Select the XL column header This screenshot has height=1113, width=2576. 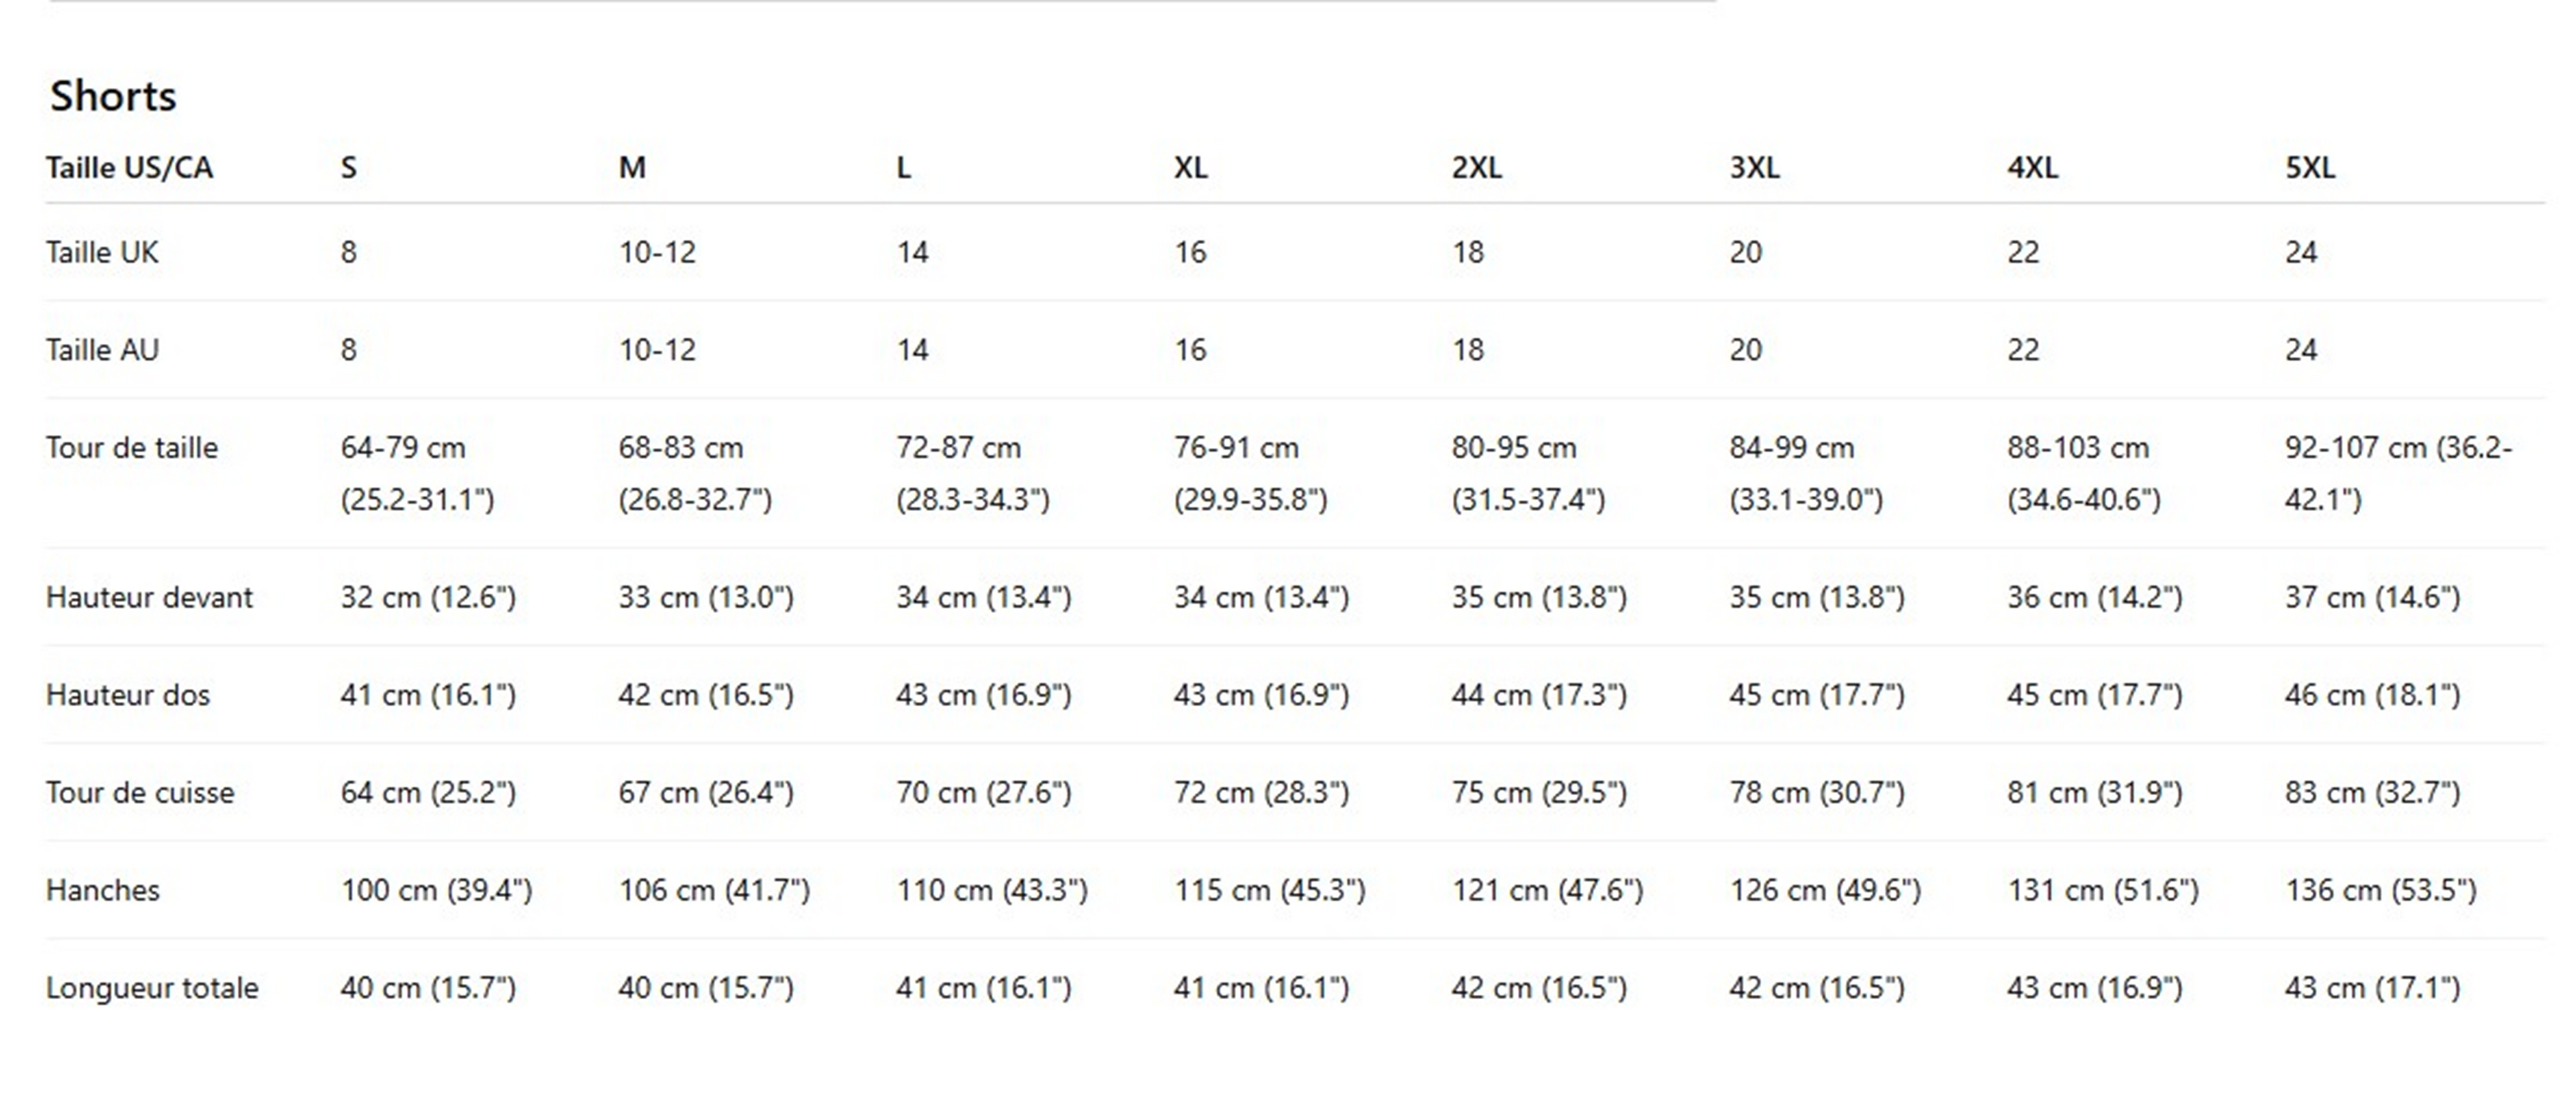click(1190, 168)
